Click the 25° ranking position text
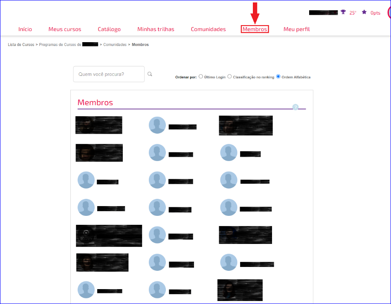The height and width of the screenshot is (304, 391). click(353, 13)
